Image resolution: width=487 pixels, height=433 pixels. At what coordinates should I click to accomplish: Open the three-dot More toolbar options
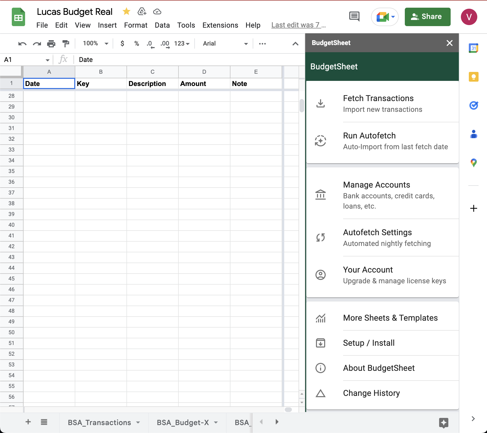tap(262, 44)
